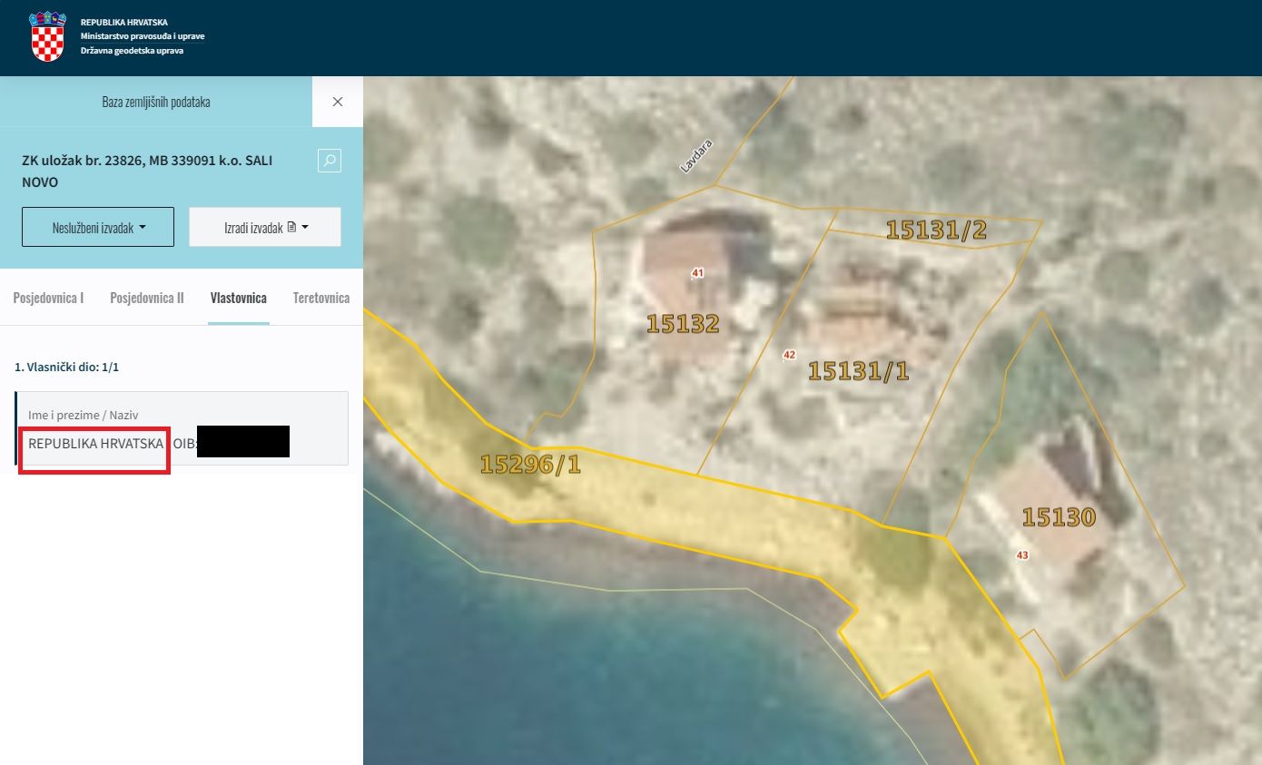Click the highlighted yellow parcel 15296/1
Screen dimensions: 1262x765
point(530,465)
